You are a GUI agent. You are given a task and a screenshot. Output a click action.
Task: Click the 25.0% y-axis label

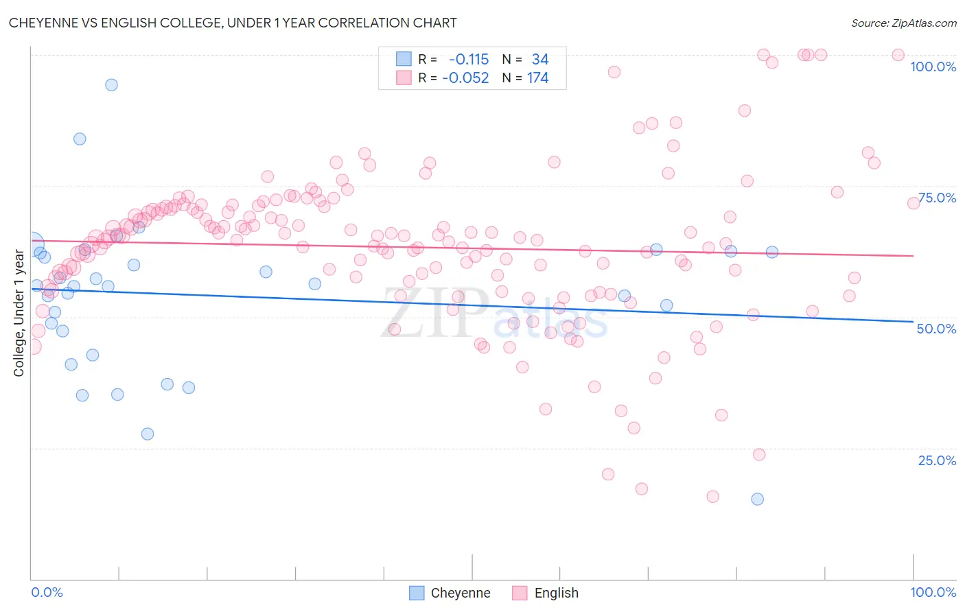click(x=937, y=460)
